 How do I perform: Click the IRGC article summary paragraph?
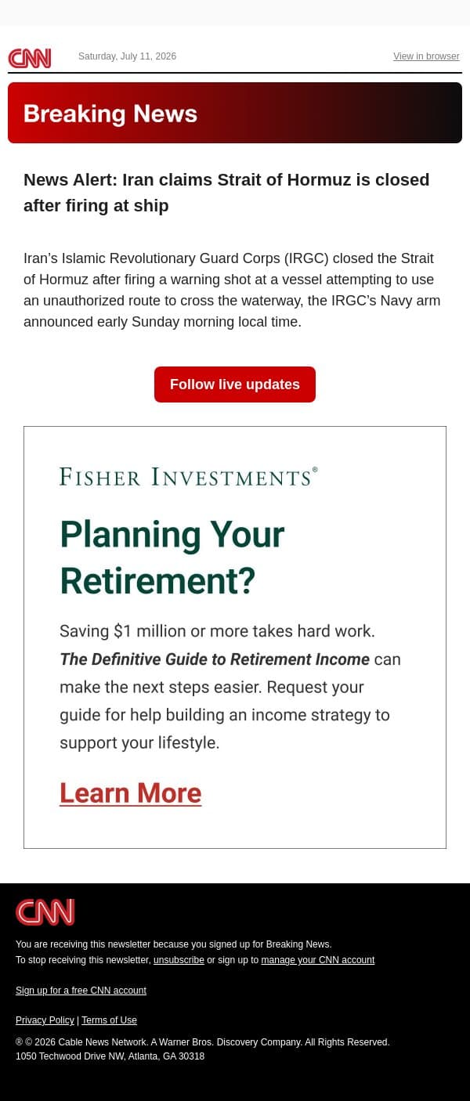[232, 291]
